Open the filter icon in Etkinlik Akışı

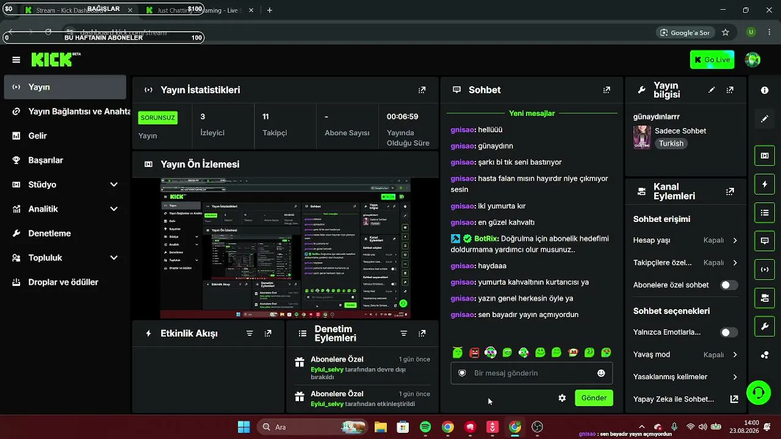point(250,334)
